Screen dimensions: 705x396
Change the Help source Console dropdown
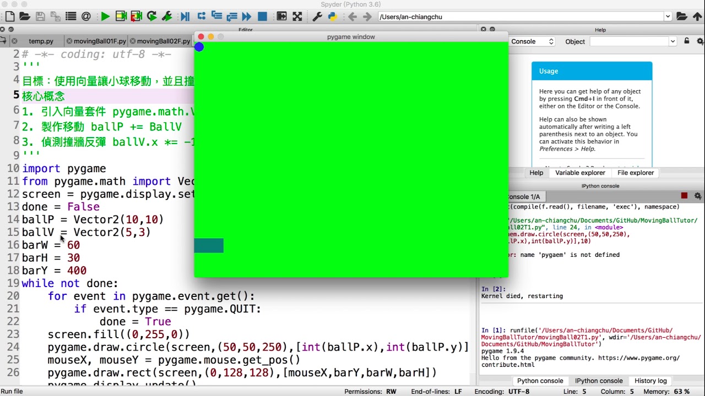[532, 41]
